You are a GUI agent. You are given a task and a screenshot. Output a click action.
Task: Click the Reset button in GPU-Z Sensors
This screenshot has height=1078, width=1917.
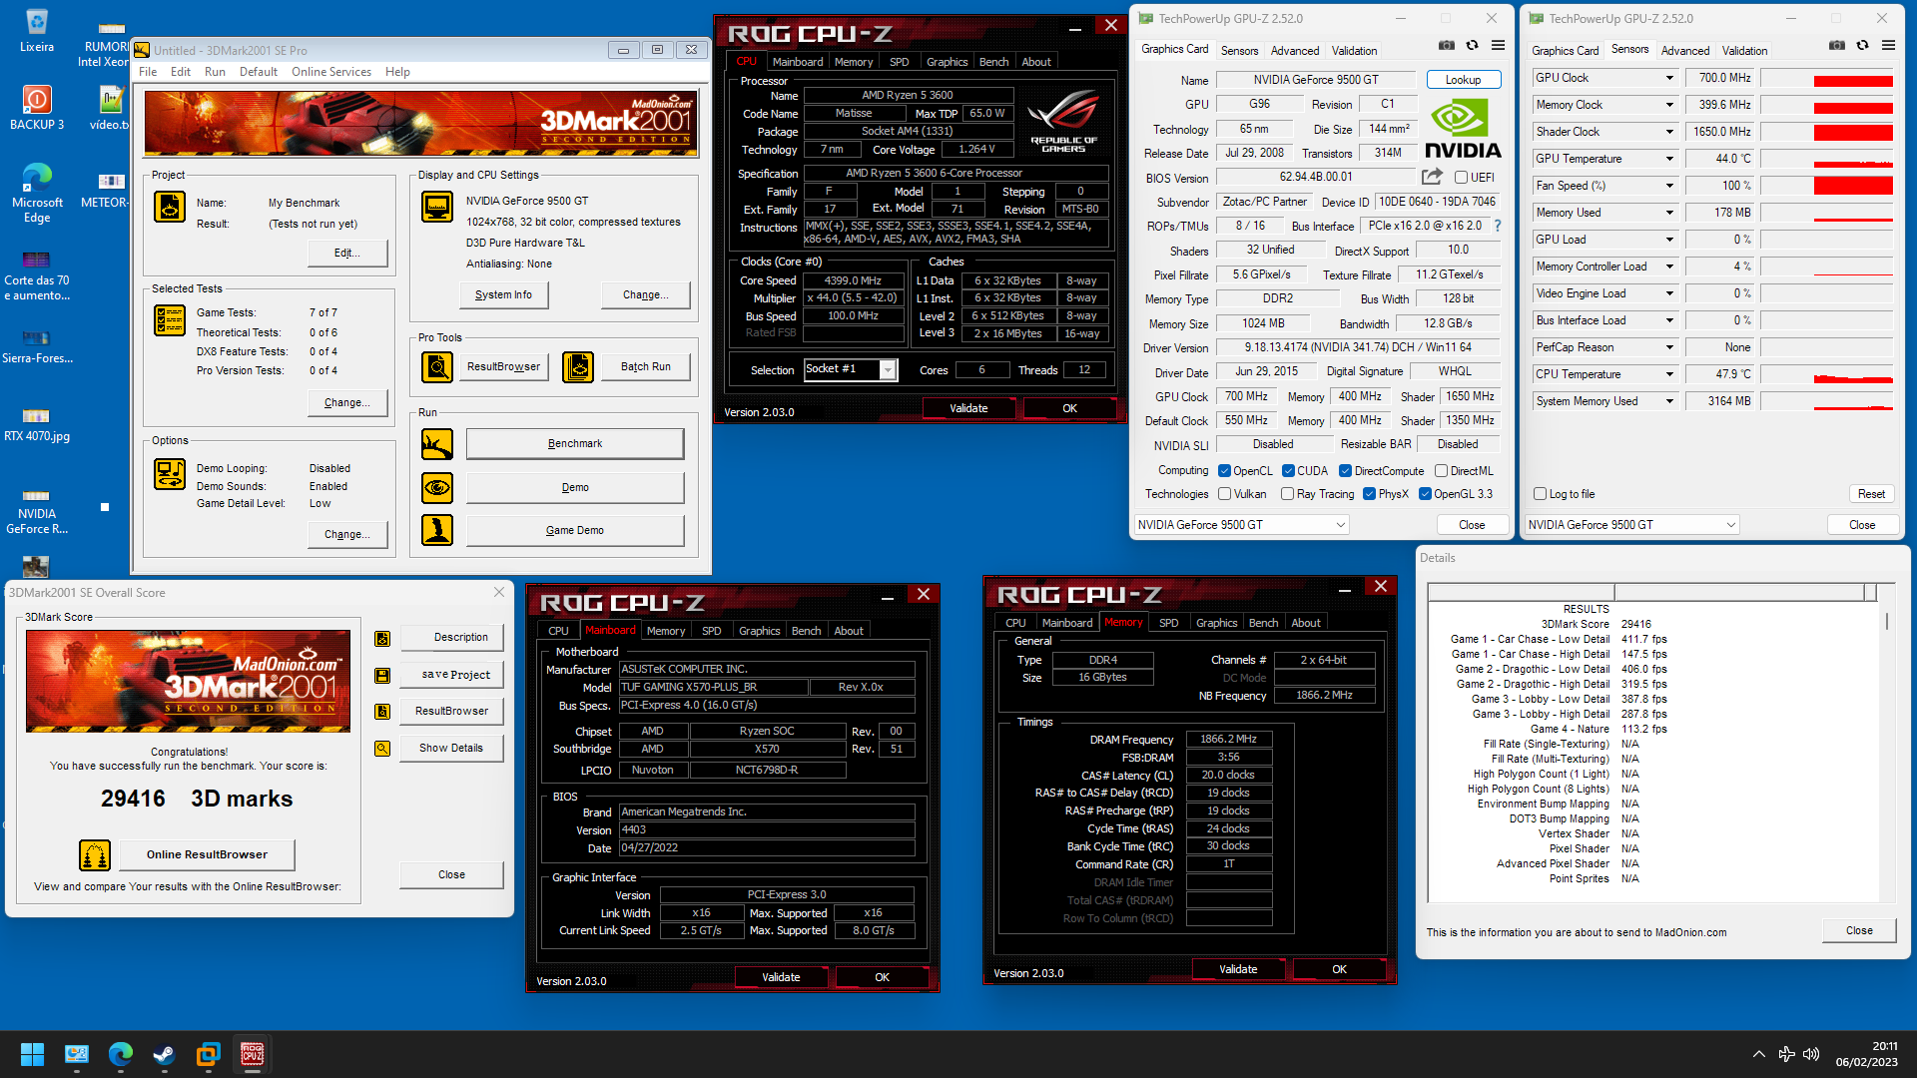1871,494
